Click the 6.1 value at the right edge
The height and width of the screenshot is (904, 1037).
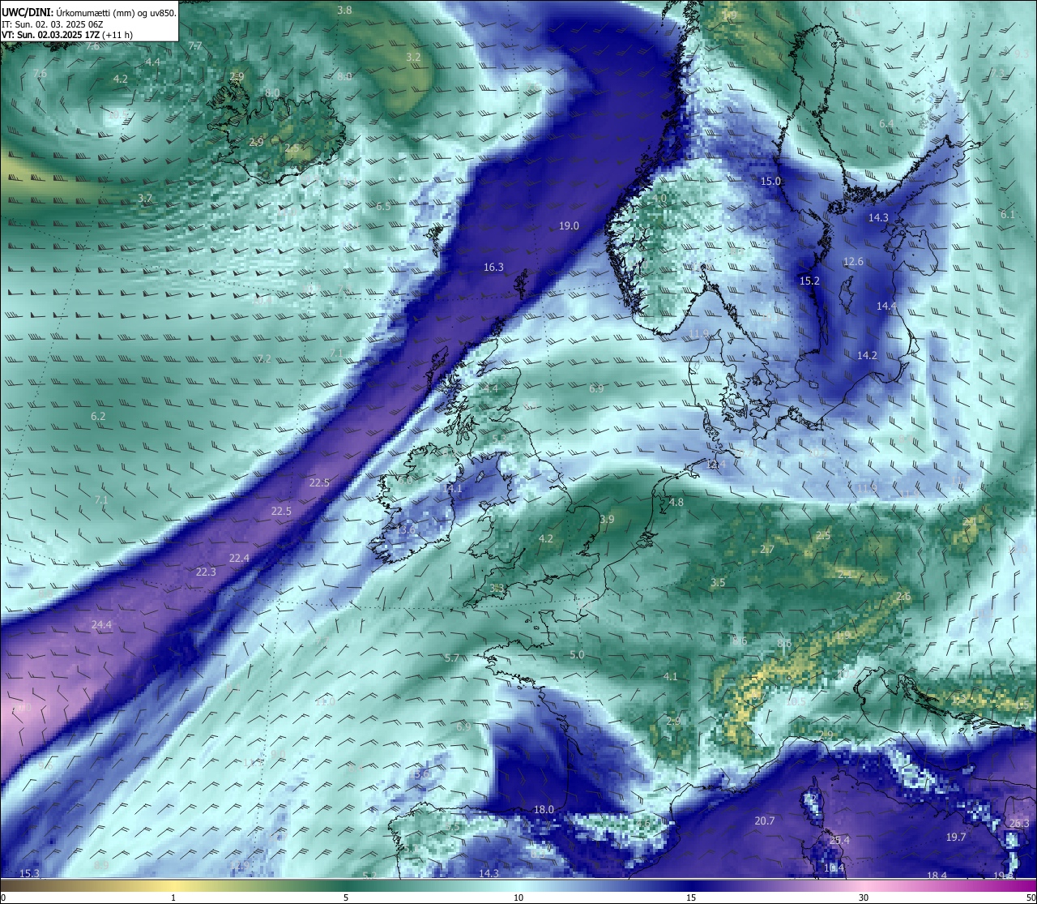coord(1007,215)
